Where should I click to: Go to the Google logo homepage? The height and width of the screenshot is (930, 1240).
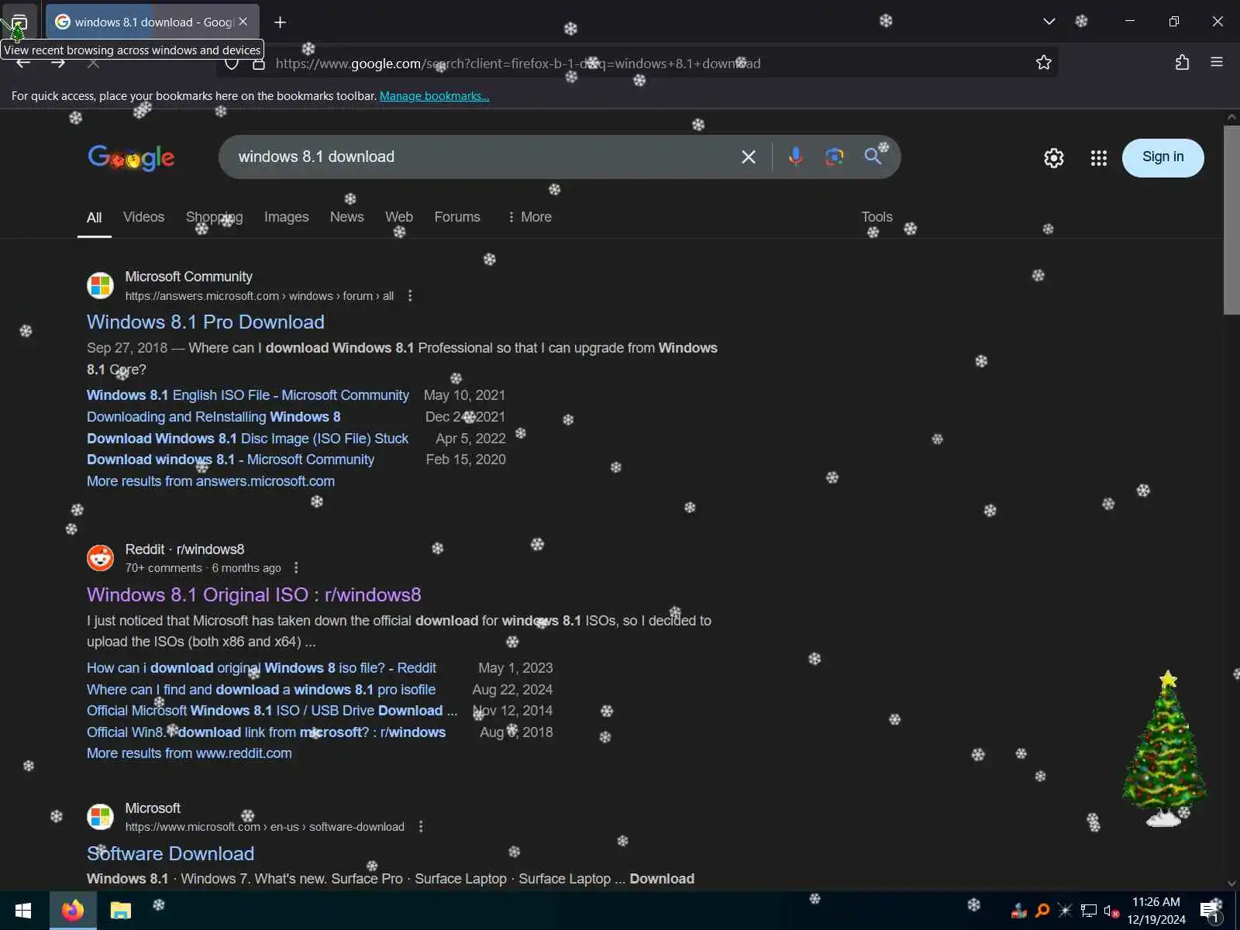pos(131,158)
